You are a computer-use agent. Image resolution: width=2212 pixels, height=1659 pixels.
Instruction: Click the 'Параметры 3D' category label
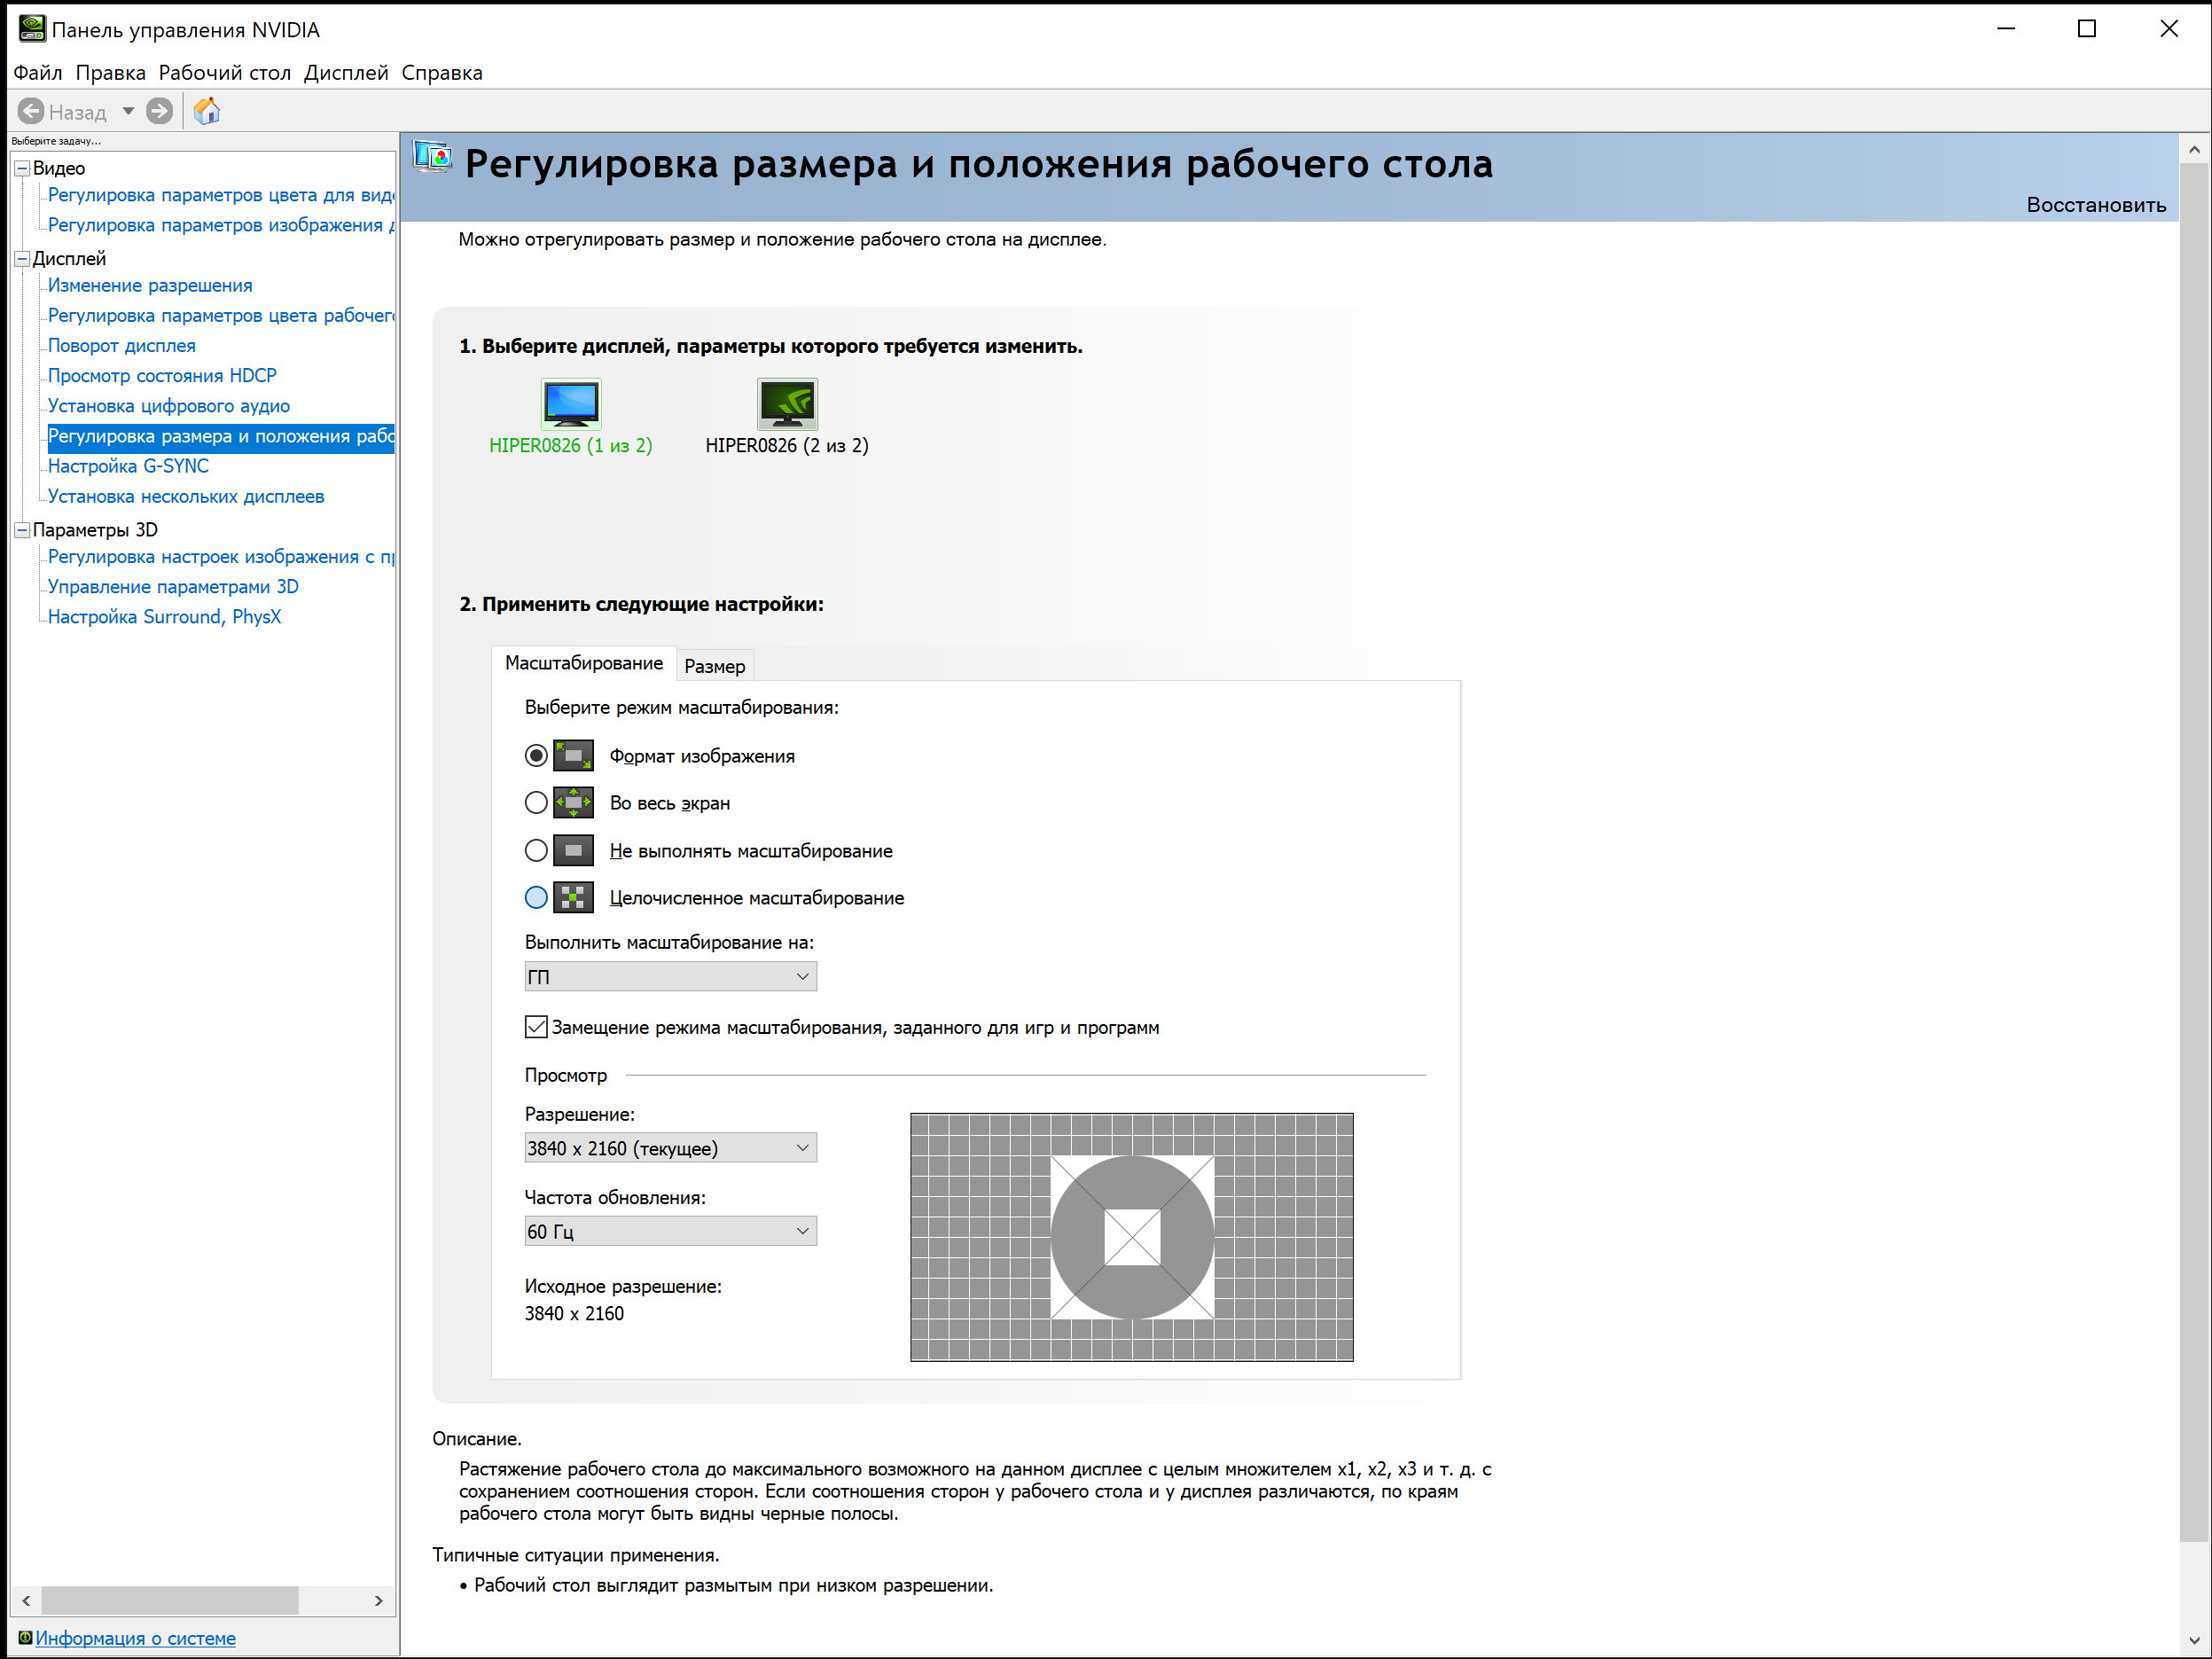[95, 530]
